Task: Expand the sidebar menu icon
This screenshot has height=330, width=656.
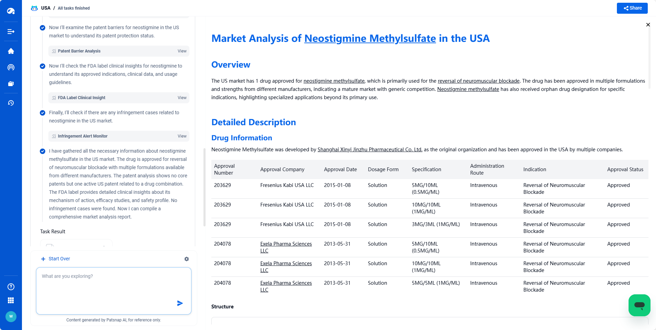Action: click(11, 32)
